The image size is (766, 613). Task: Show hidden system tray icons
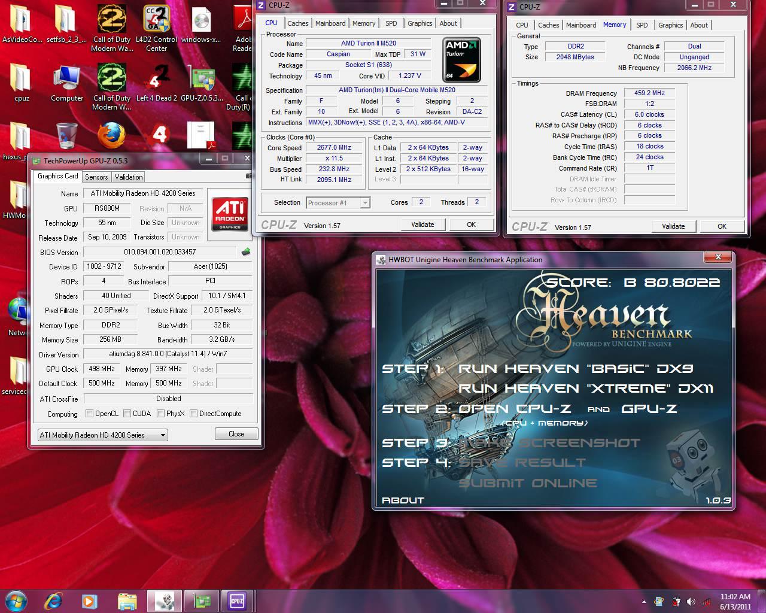tap(644, 601)
